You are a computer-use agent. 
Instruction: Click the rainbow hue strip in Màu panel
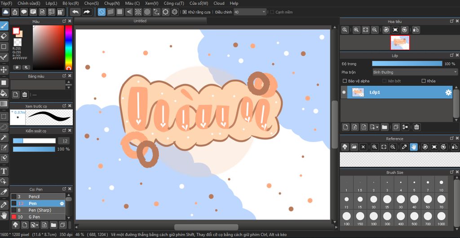(x=68, y=48)
